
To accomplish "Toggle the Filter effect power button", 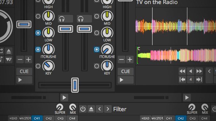I will pos(83,109).
